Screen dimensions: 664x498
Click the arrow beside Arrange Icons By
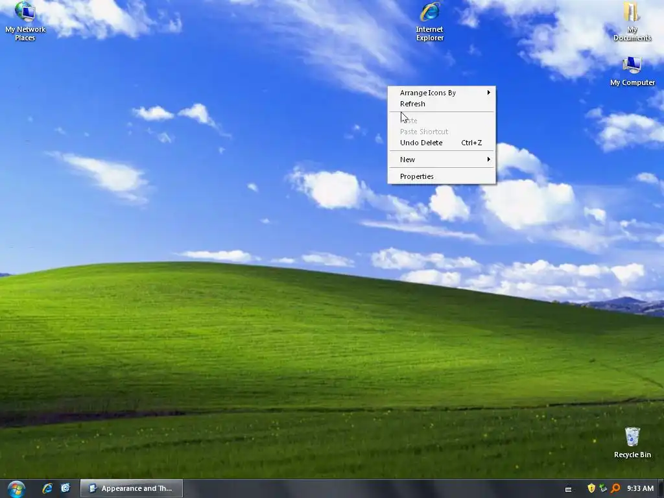(489, 92)
